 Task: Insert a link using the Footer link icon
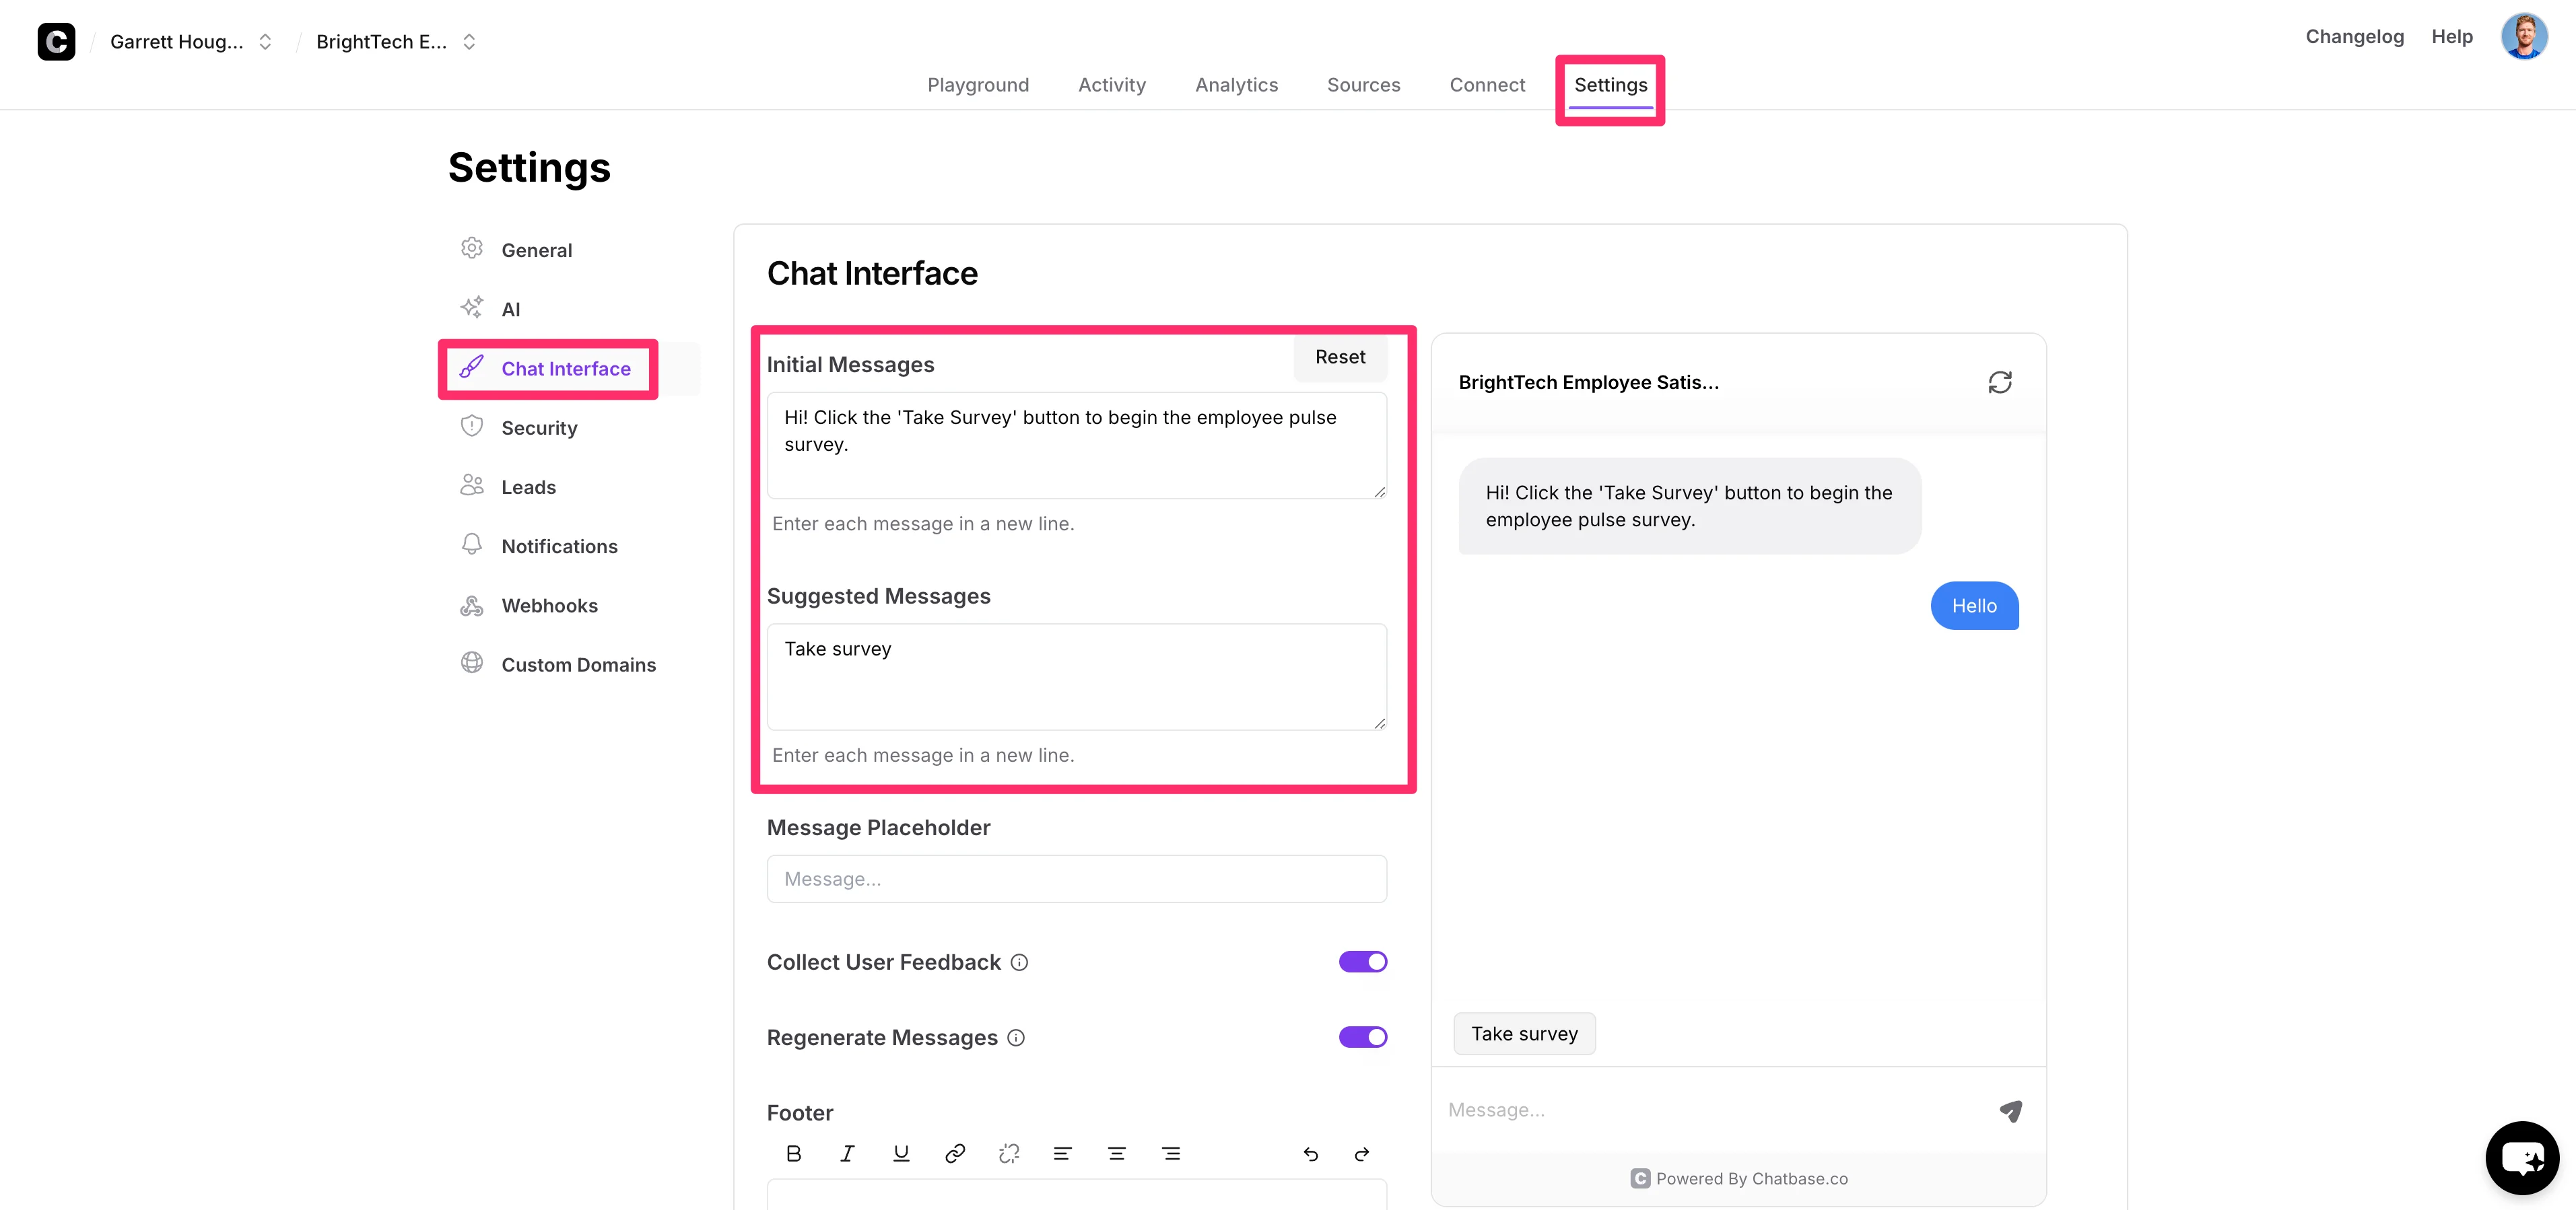[x=955, y=1153]
